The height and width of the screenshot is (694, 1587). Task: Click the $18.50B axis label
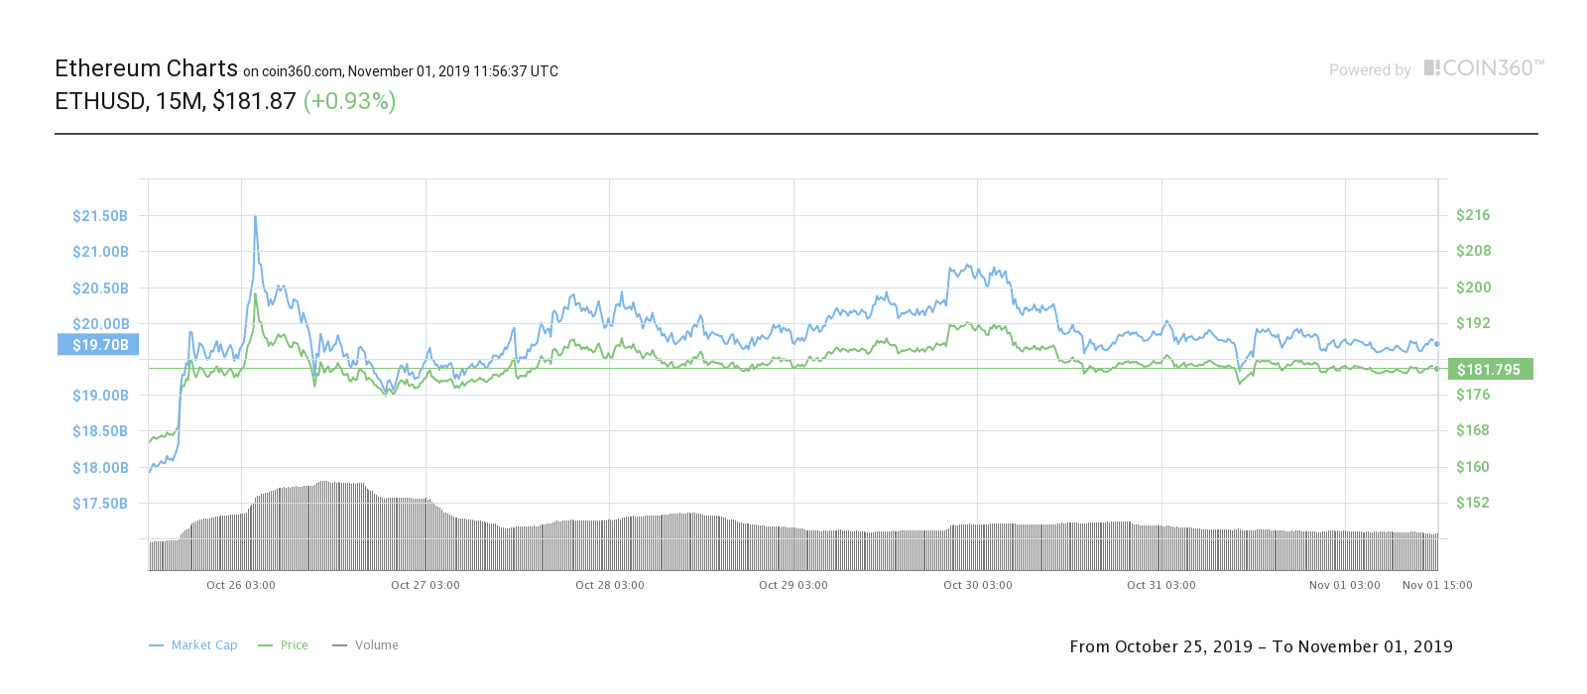click(100, 431)
